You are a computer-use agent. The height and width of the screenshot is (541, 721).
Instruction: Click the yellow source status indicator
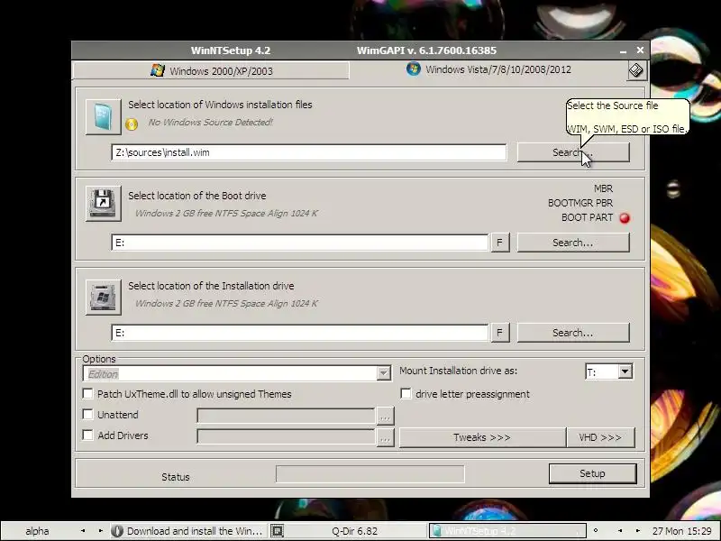tap(132, 124)
